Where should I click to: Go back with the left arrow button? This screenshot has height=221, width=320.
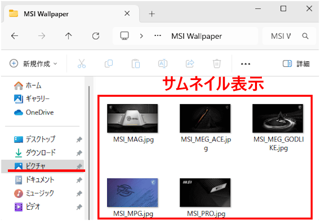pos(15,36)
